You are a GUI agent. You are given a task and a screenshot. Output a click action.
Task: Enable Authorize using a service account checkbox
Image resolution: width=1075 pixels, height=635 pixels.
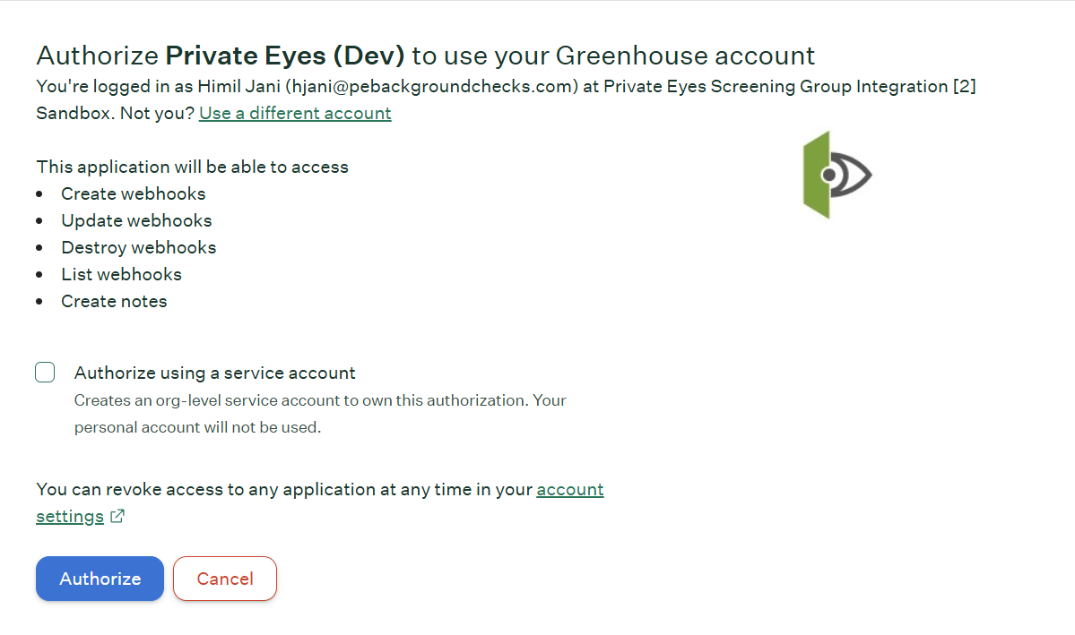[45, 373]
